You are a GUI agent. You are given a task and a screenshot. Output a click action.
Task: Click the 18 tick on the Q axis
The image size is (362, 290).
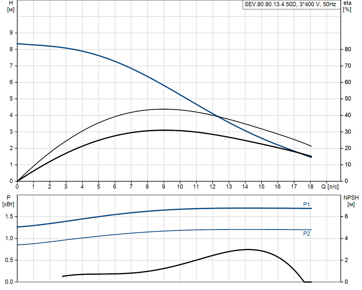[310, 187]
